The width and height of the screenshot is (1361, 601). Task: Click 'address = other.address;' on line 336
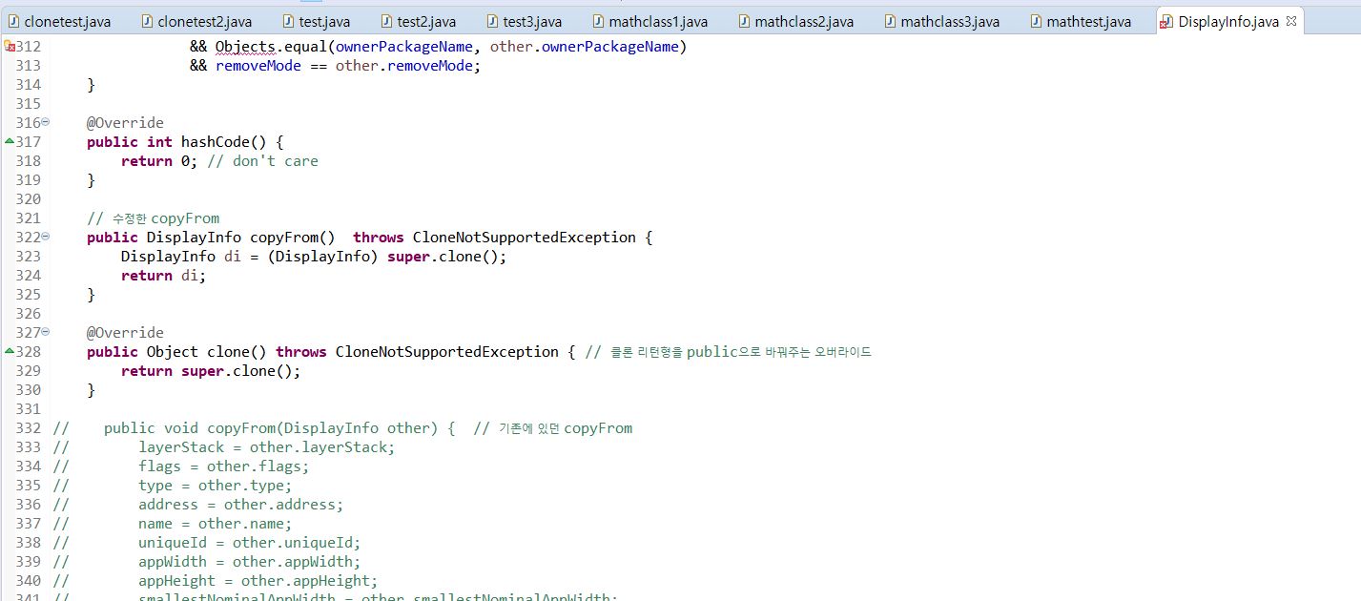point(240,504)
